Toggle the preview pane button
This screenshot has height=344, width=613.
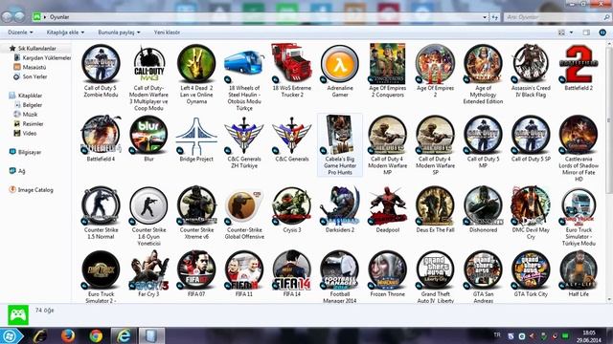(x=586, y=32)
